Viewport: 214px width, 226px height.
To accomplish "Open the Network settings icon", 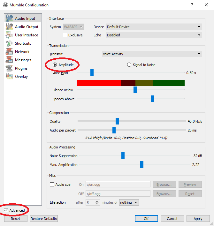I will 10,52.
